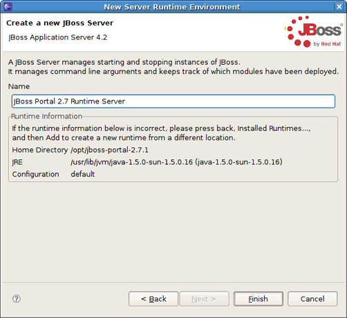Click the Name label above the field
The image size is (347, 318).
pos(19,86)
